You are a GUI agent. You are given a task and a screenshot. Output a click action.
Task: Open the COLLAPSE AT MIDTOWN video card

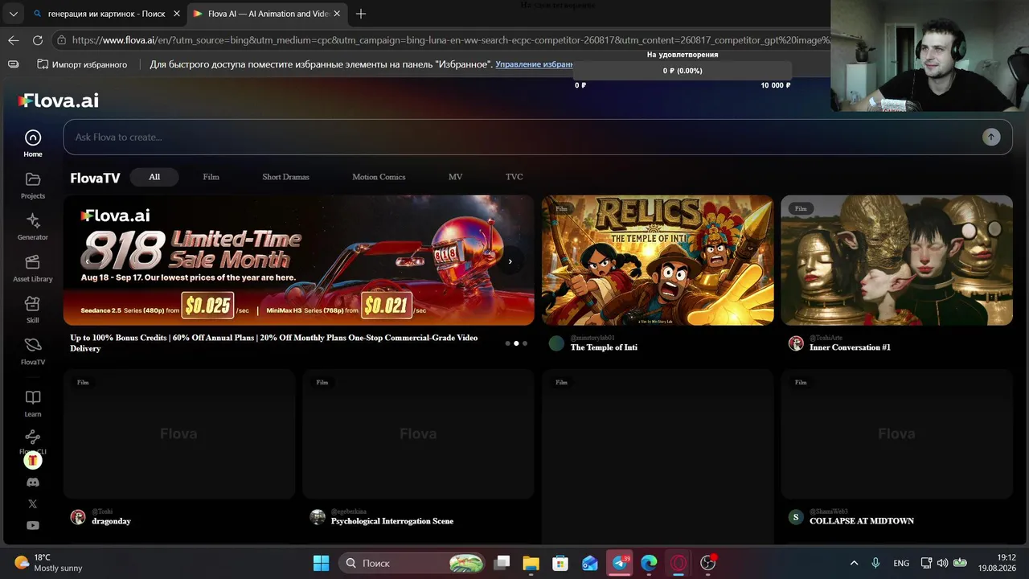(x=896, y=434)
